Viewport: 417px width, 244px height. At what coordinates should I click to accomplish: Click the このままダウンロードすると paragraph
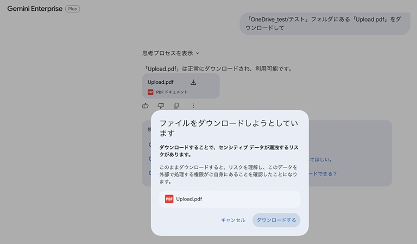coord(229,174)
